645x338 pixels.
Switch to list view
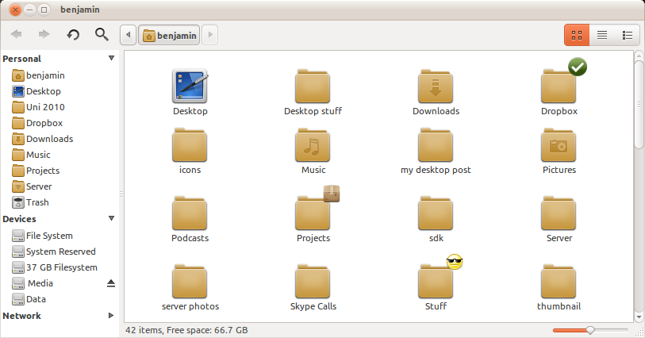click(x=602, y=35)
